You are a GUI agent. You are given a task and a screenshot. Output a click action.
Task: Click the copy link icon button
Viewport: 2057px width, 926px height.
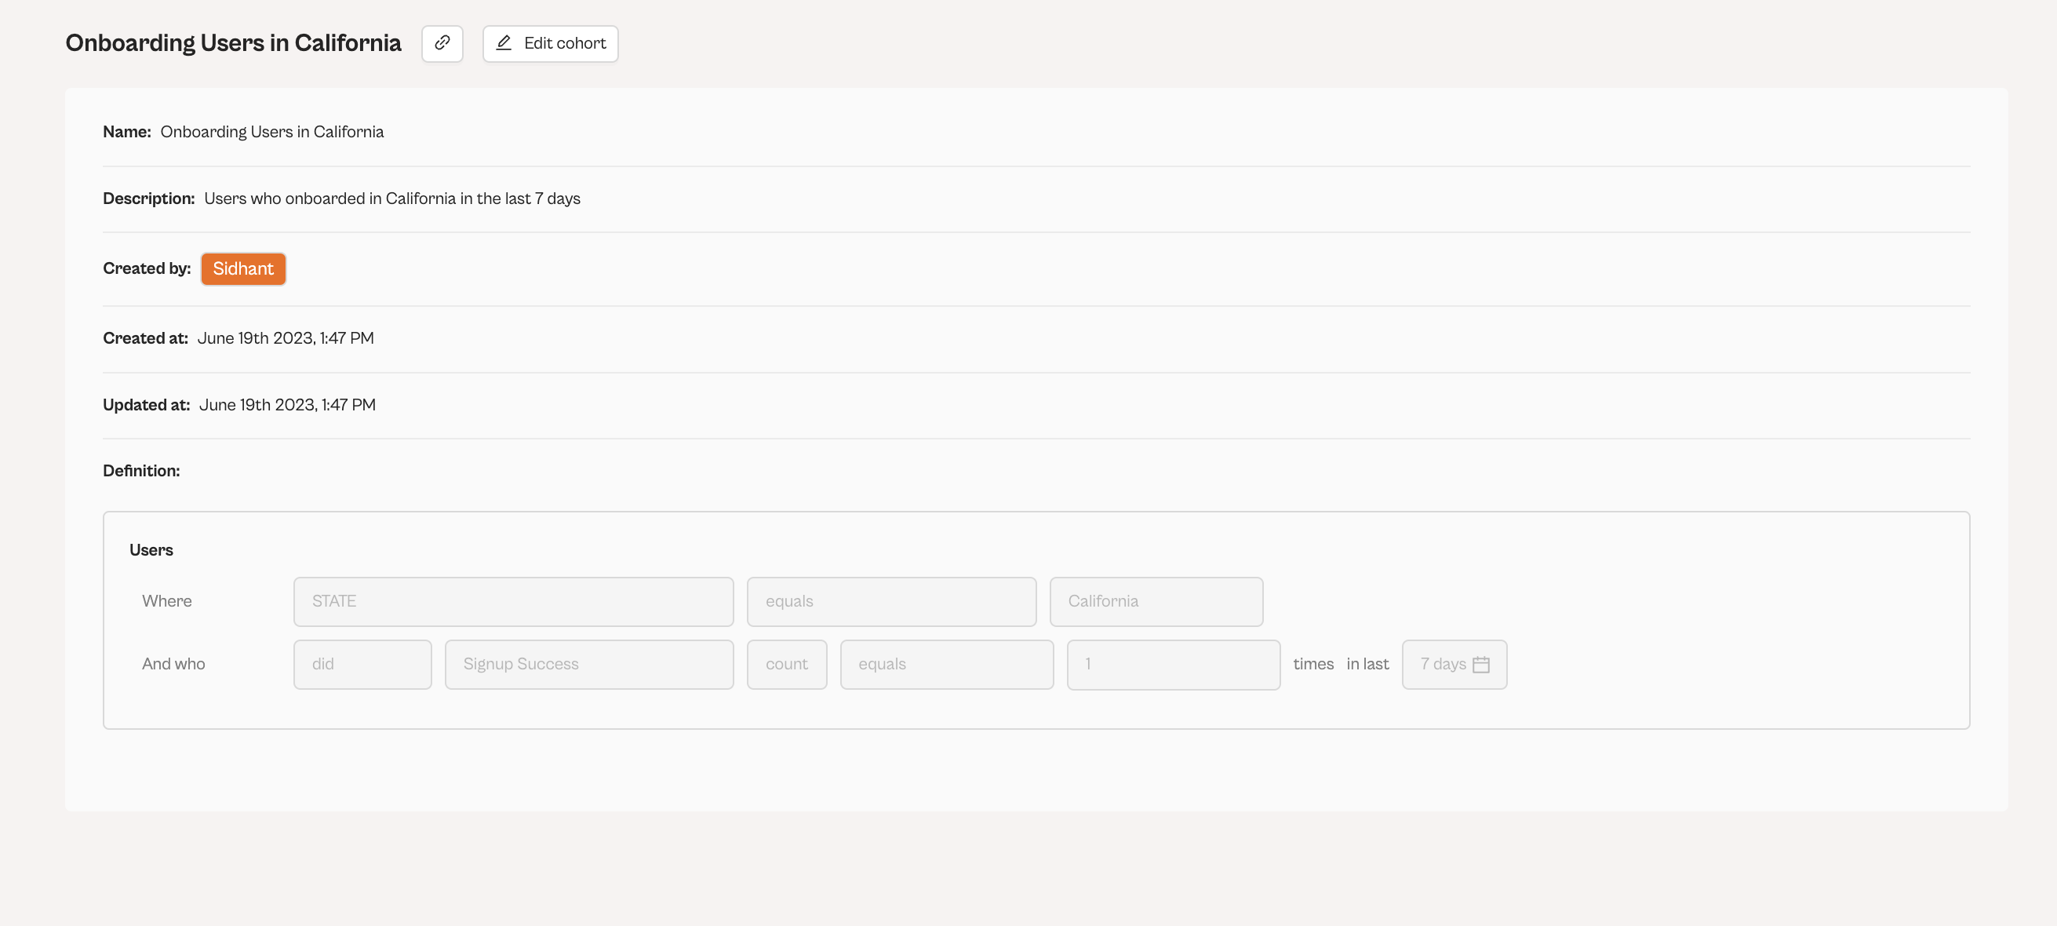(x=442, y=43)
